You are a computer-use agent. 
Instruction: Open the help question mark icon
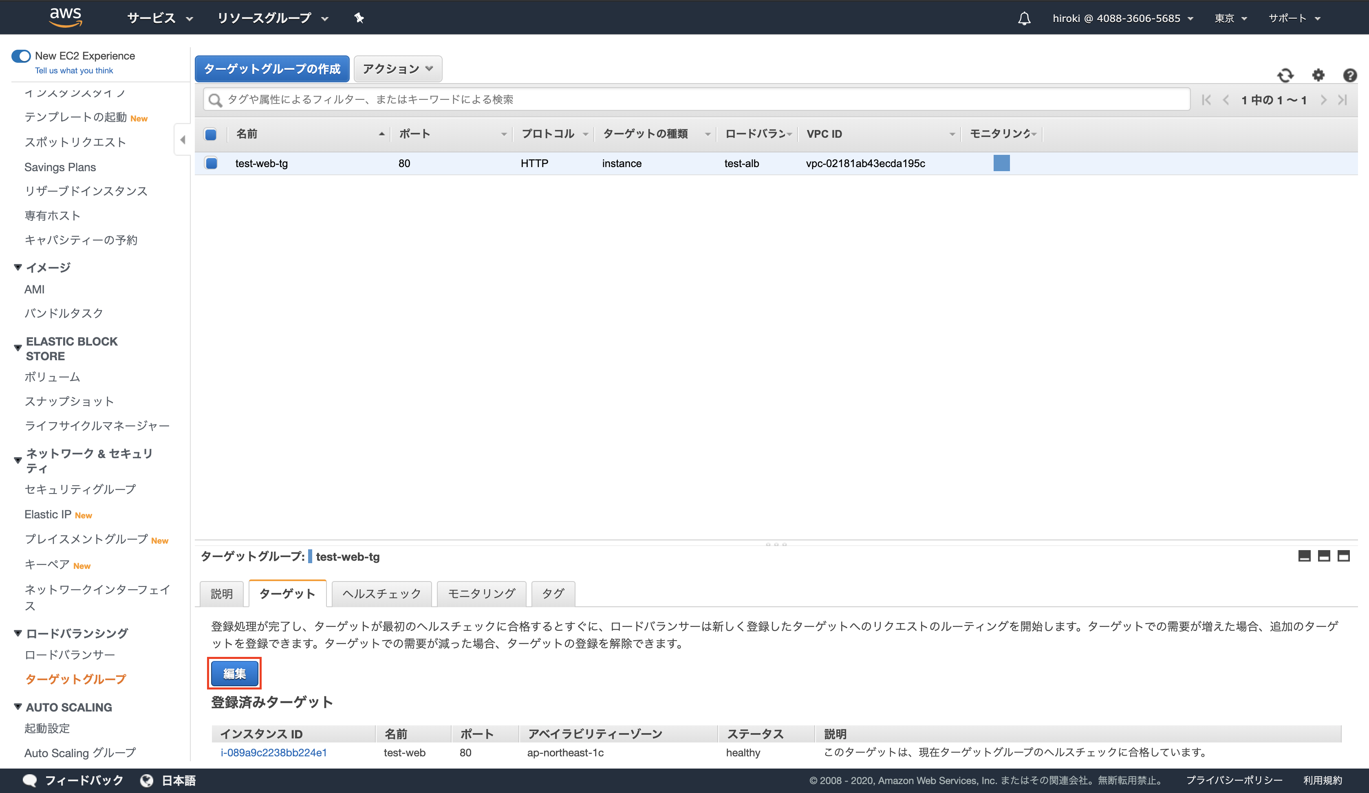[x=1351, y=75]
